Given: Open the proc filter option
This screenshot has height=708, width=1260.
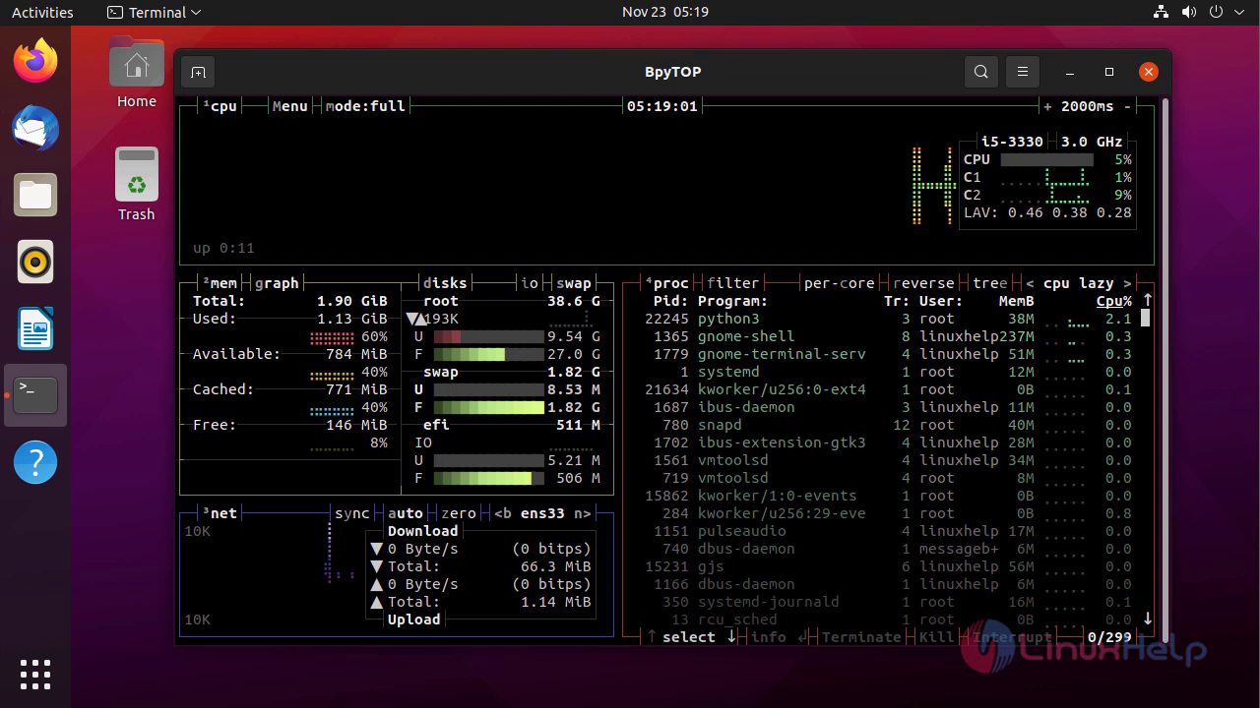Looking at the screenshot, I should click(x=732, y=283).
